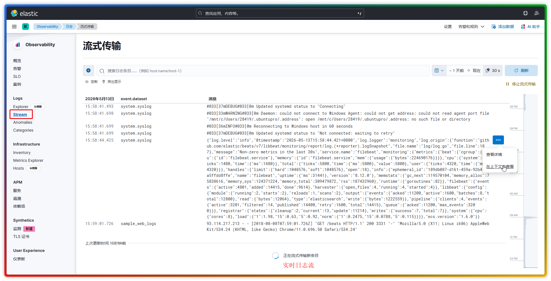Click the 15:58:44.425 log timestamp
Image resolution: width=551 pixels, height=281 pixels.
99,140
